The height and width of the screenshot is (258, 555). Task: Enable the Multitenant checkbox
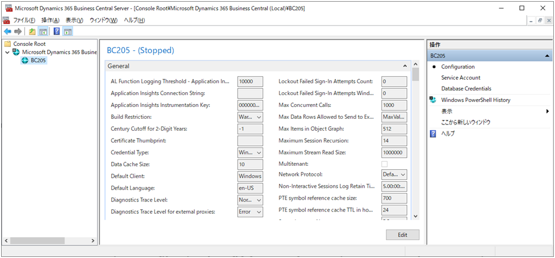(385, 164)
